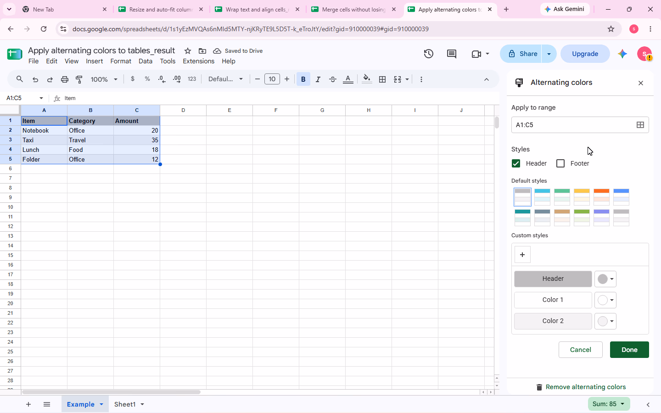The width and height of the screenshot is (661, 413).
Task: Click the select data range grid icon
Action: (640, 125)
